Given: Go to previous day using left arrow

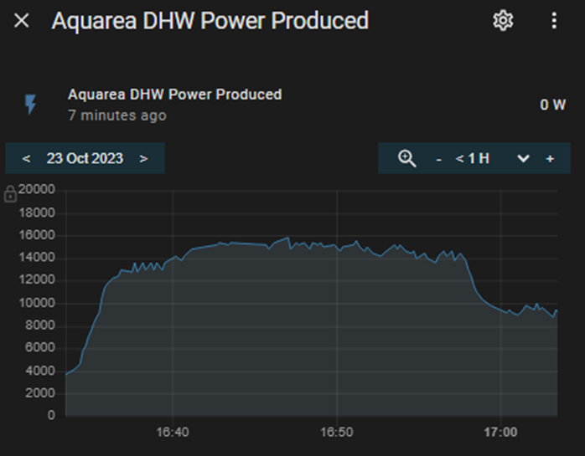Looking at the screenshot, I should point(26,159).
